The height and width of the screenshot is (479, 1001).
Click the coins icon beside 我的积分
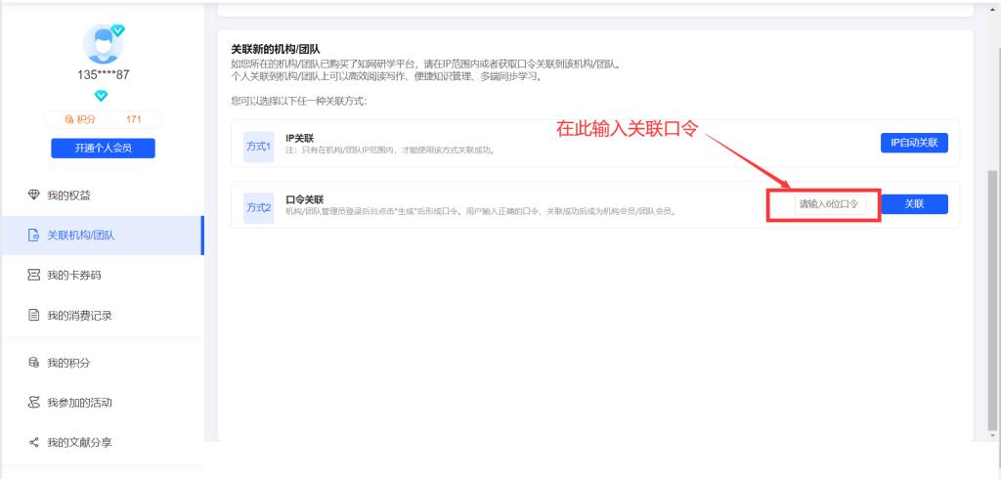pos(33,363)
